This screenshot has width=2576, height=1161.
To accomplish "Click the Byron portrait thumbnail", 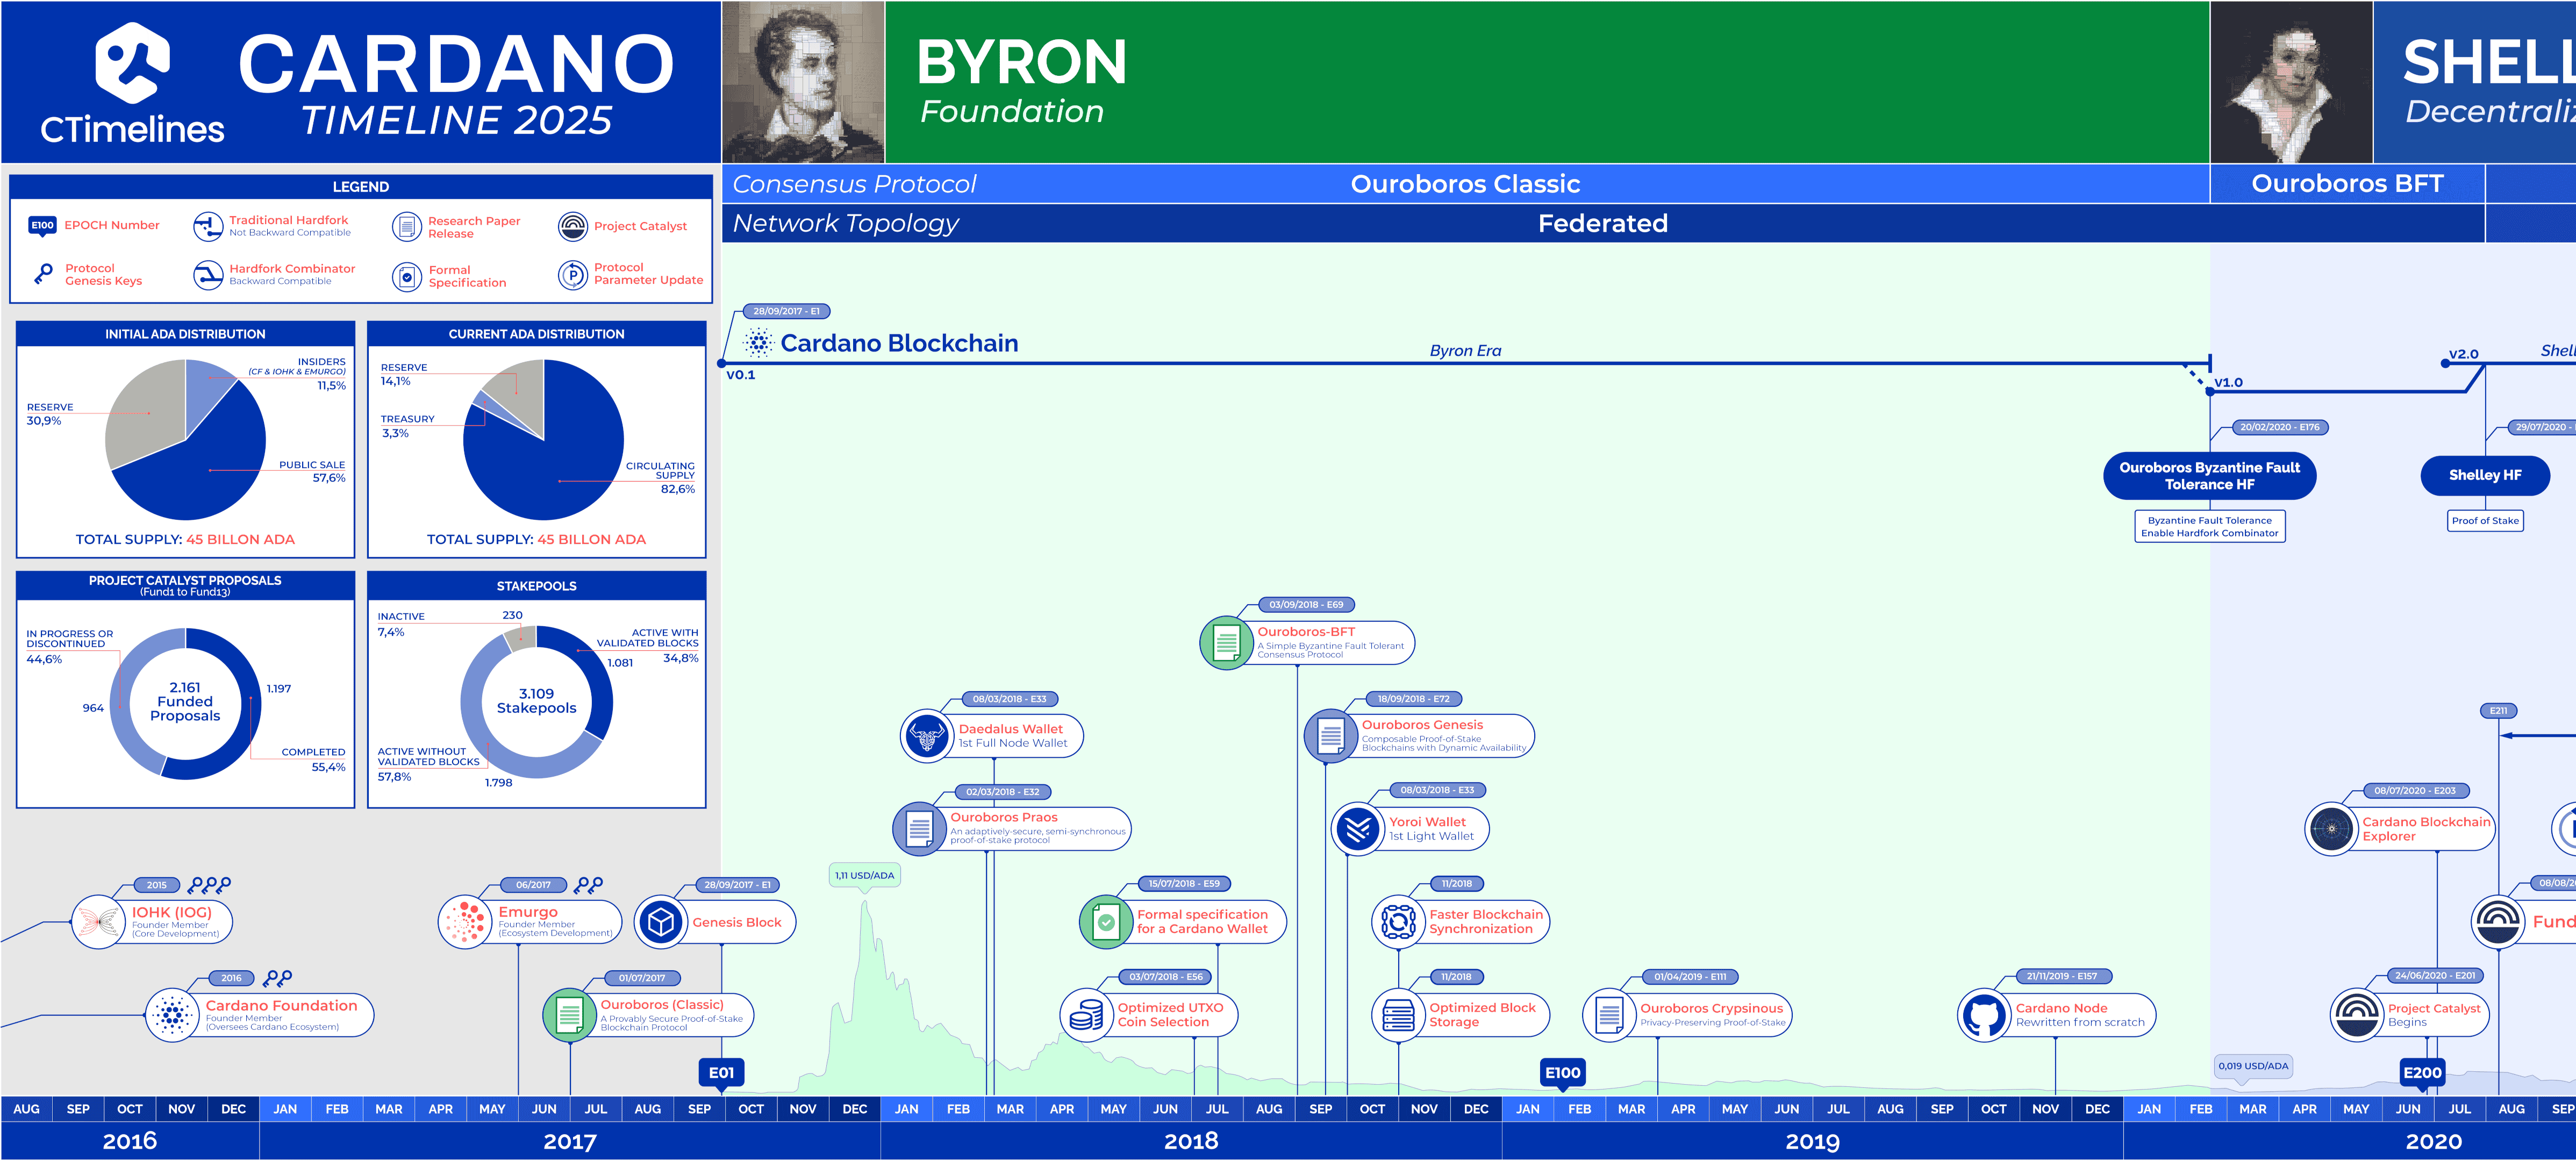I will tap(803, 82).
